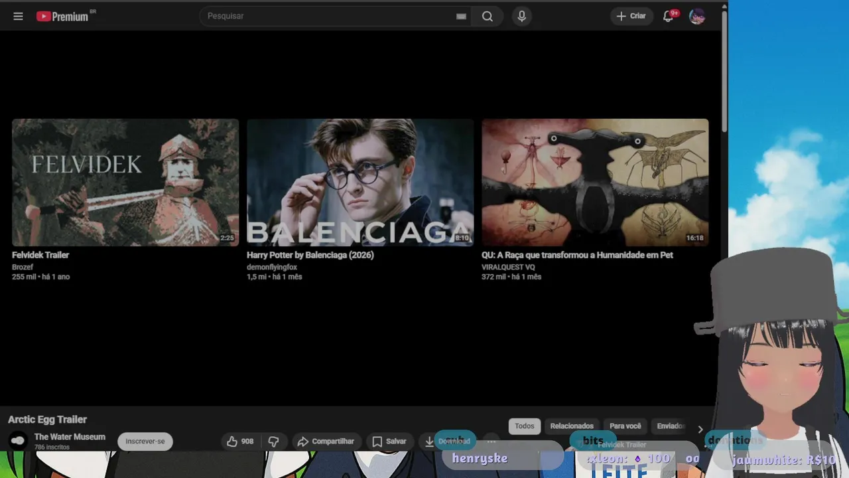Subscribe with the Inscrever-se button
The width and height of the screenshot is (849, 478).
(x=145, y=441)
